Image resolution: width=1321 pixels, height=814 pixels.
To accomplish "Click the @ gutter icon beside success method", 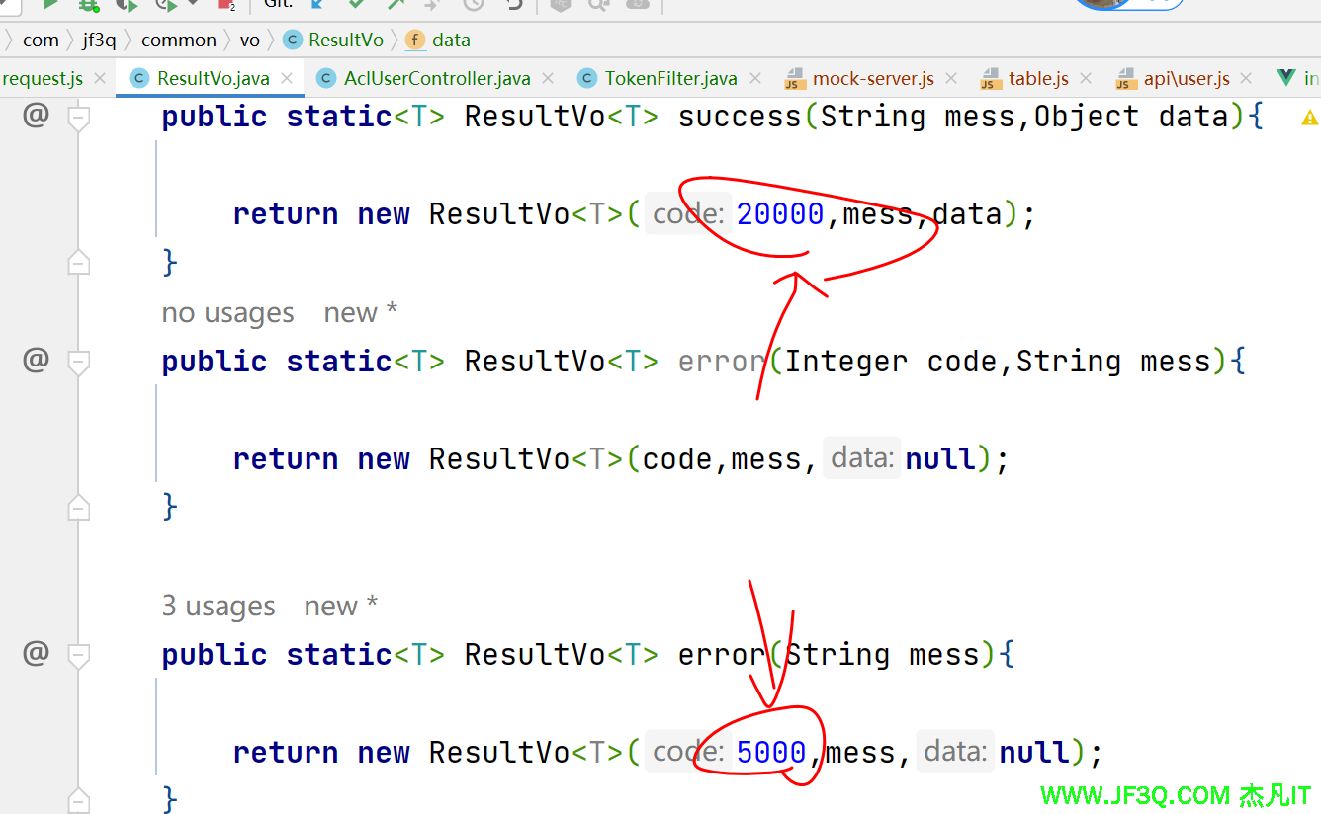I will [36, 116].
